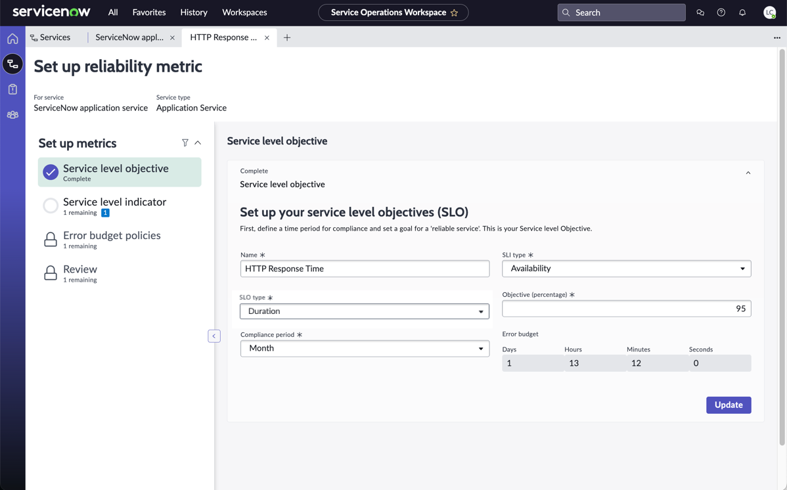The image size is (787, 490).
Task: Select the Service level objective step
Action: click(120, 172)
